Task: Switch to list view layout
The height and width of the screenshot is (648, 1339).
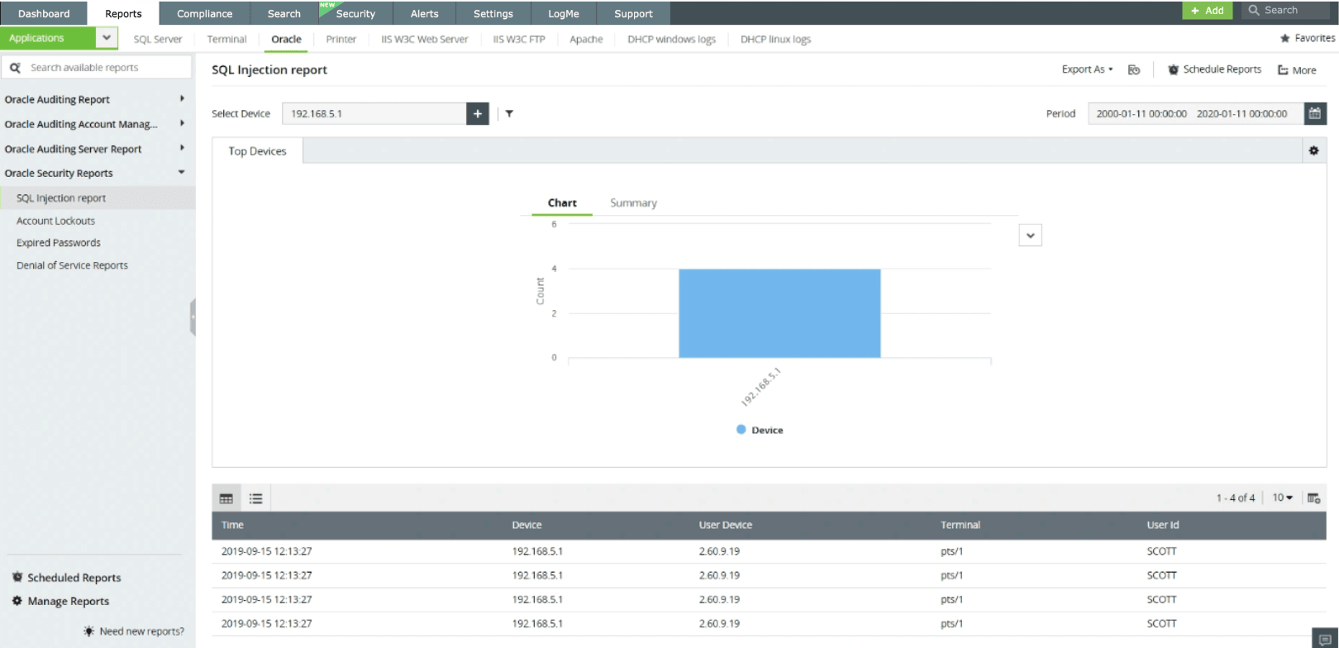Action: (256, 498)
